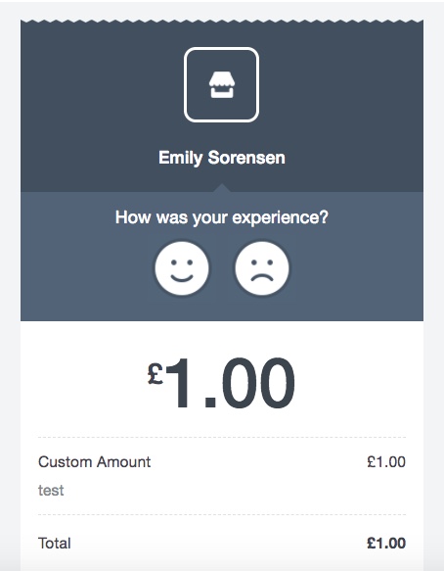Click the Total row label
This screenshot has width=444, height=571.
(55, 543)
